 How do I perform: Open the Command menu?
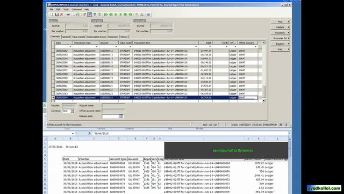tap(76, 10)
